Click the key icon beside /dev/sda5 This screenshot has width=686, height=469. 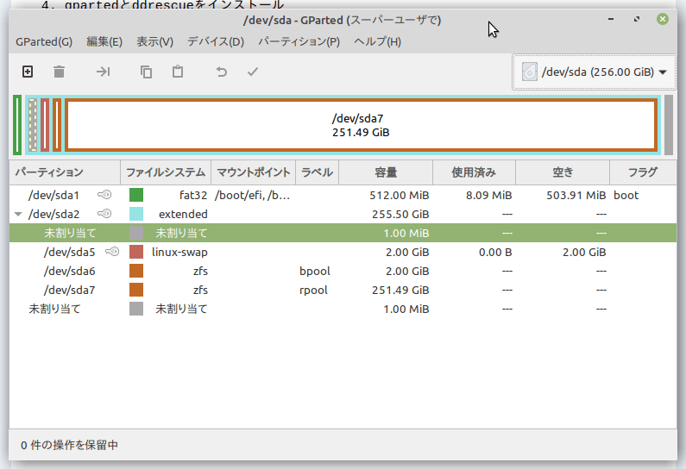tap(112, 252)
